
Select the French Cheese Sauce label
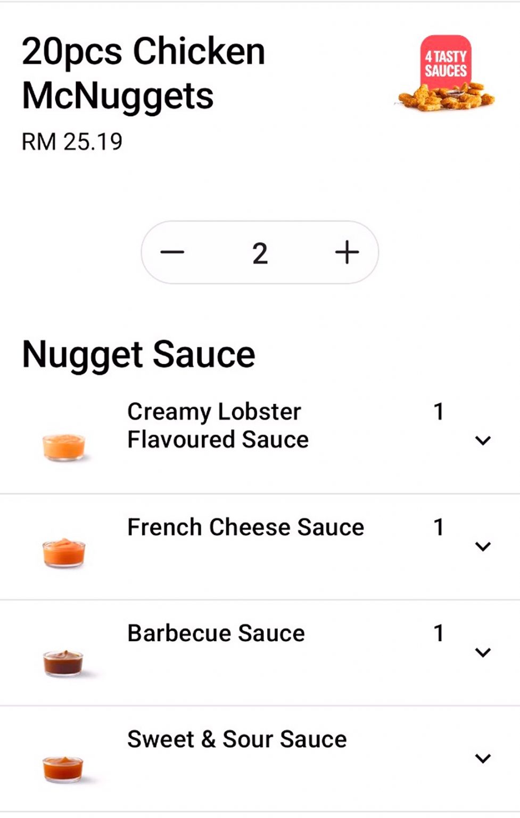click(x=245, y=527)
